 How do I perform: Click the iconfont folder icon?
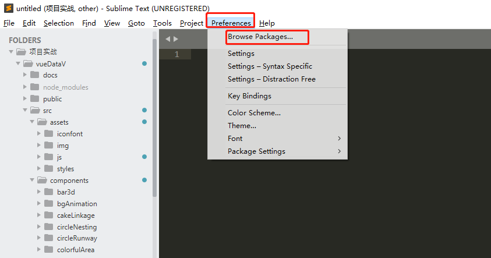(x=49, y=134)
